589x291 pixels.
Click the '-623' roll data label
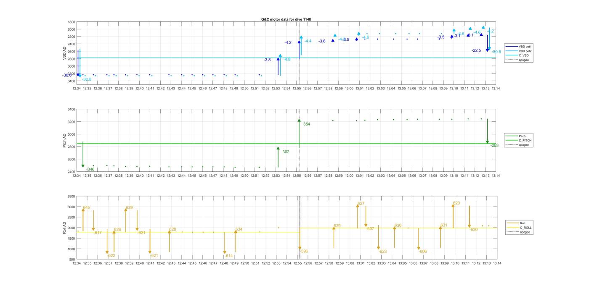pyautogui.click(x=382, y=252)
